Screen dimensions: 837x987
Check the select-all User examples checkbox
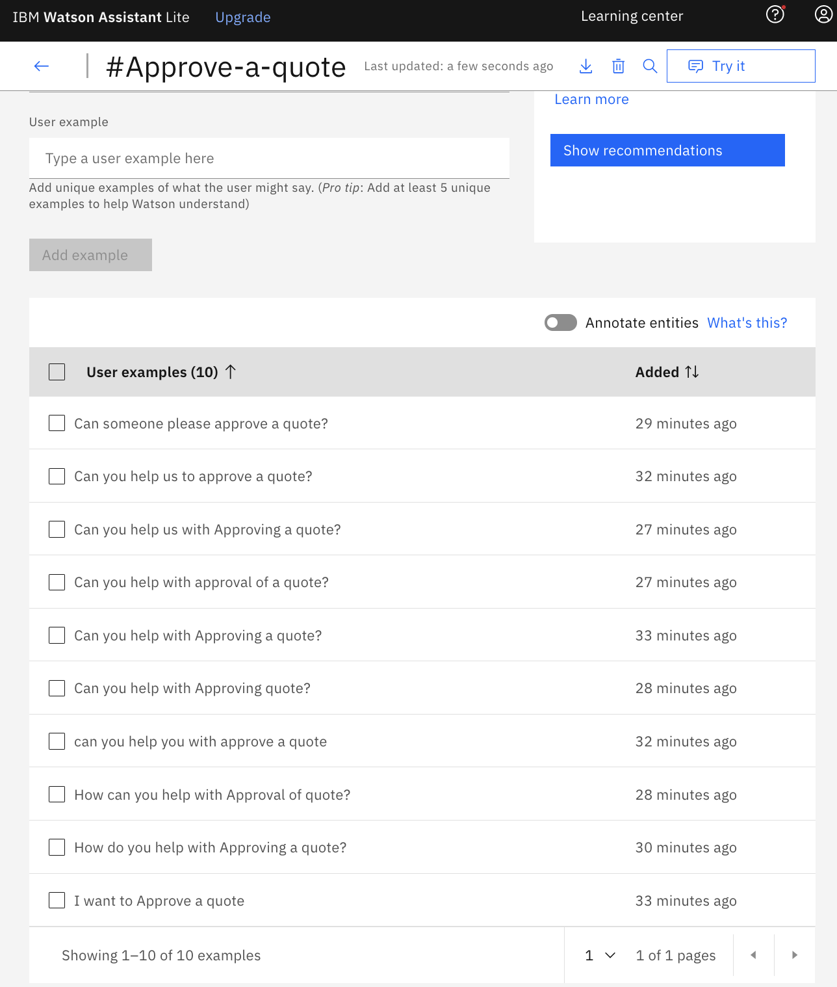tap(57, 372)
